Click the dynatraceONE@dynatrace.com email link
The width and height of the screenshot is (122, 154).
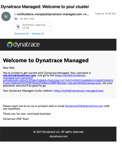click(84, 106)
